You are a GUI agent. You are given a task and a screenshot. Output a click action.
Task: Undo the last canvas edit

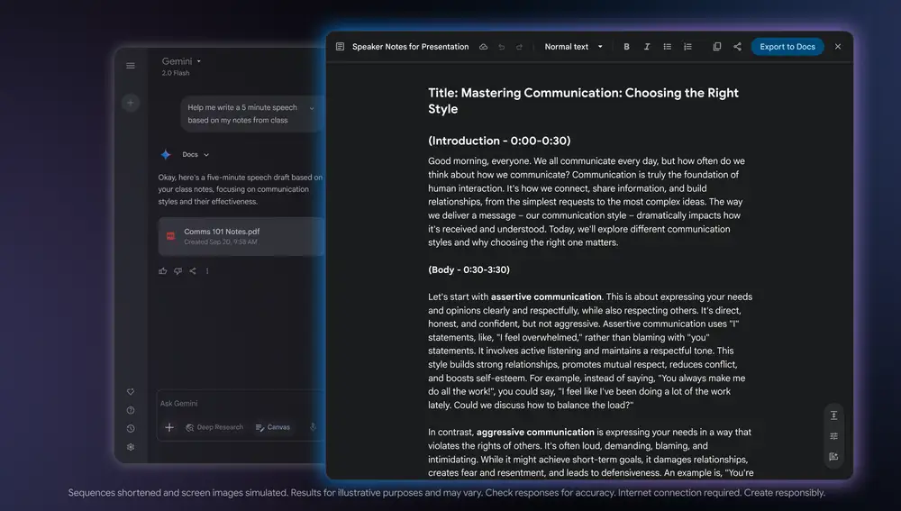502,47
